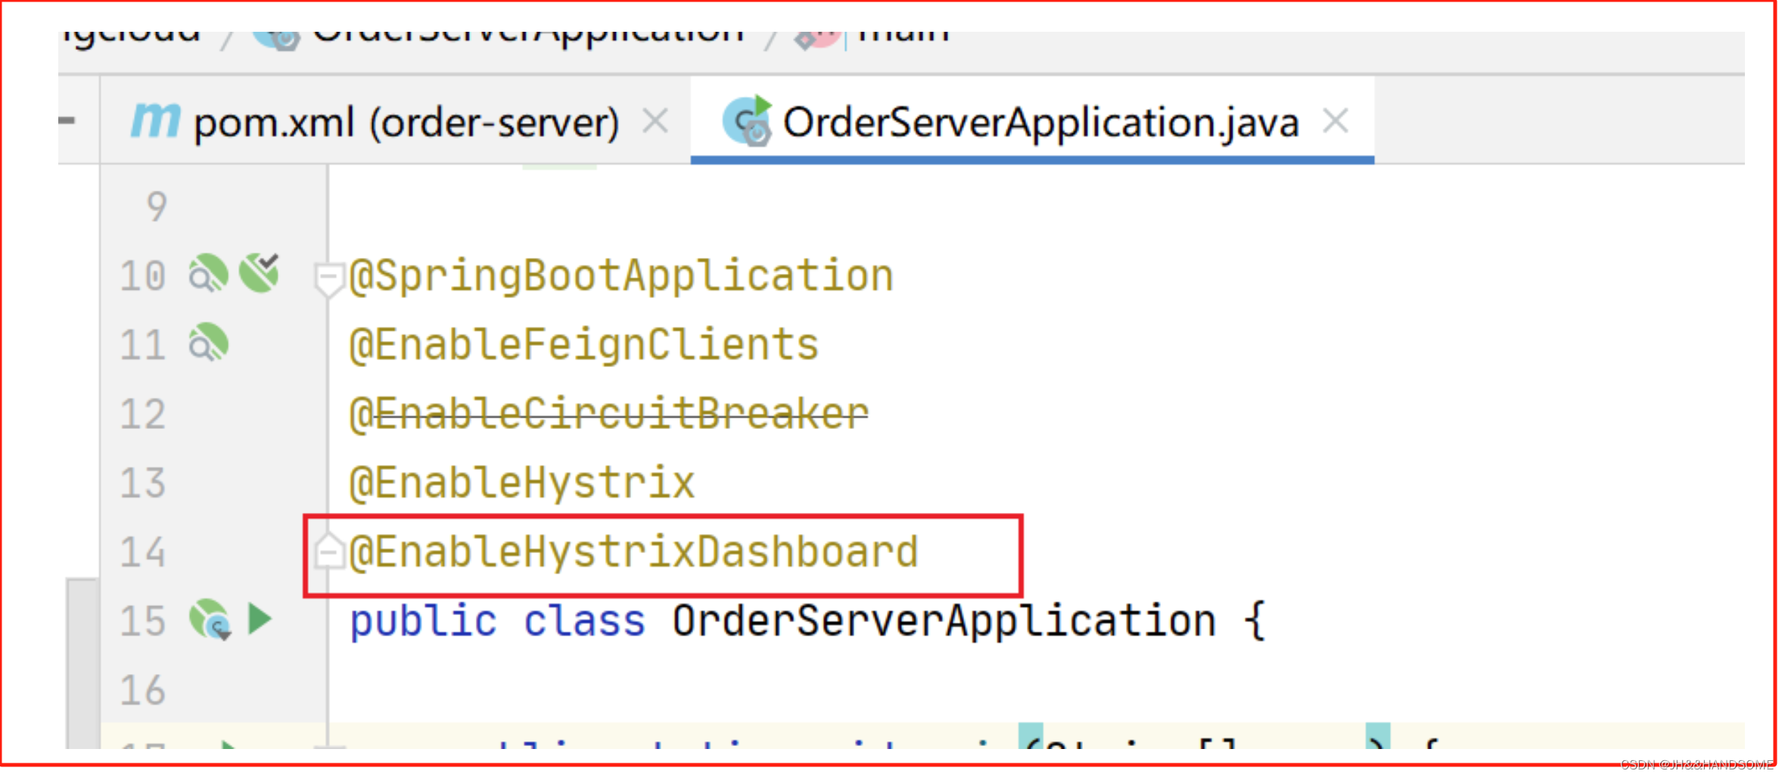Click the Spring class gutter icon on line 15
Viewport: 1785px width, 777px height.
click(210, 620)
